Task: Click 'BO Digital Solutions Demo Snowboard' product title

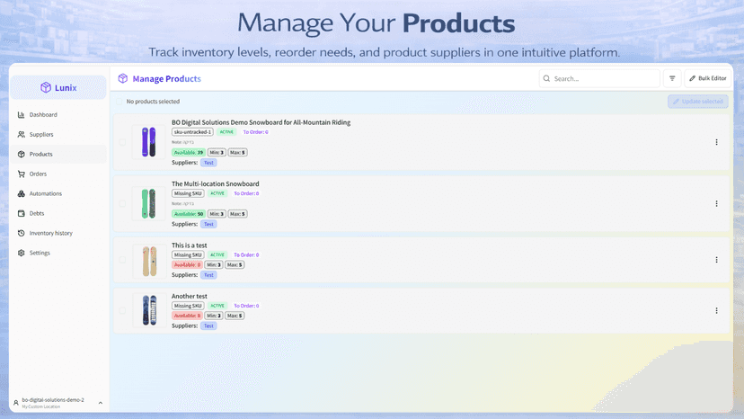Action: point(261,122)
